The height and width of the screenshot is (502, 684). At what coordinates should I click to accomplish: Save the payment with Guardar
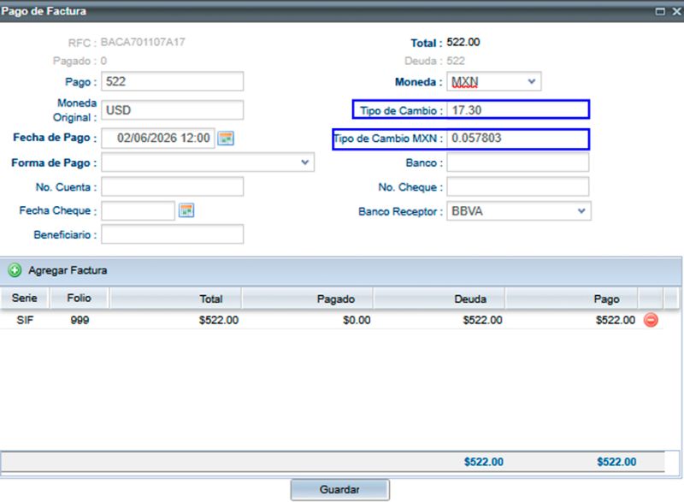tap(339, 490)
